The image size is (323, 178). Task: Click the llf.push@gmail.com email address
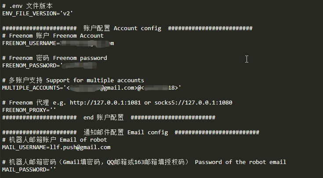click(80, 147)
